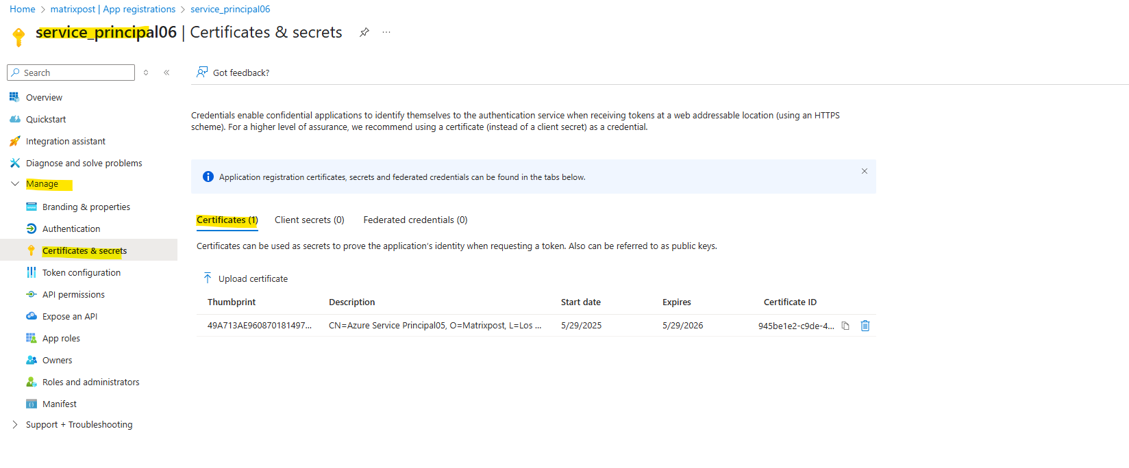The width and height of the screenshot is (1129, 468).
Task: Click the key icon beside service_principal06 title
Action: (18, 36)
